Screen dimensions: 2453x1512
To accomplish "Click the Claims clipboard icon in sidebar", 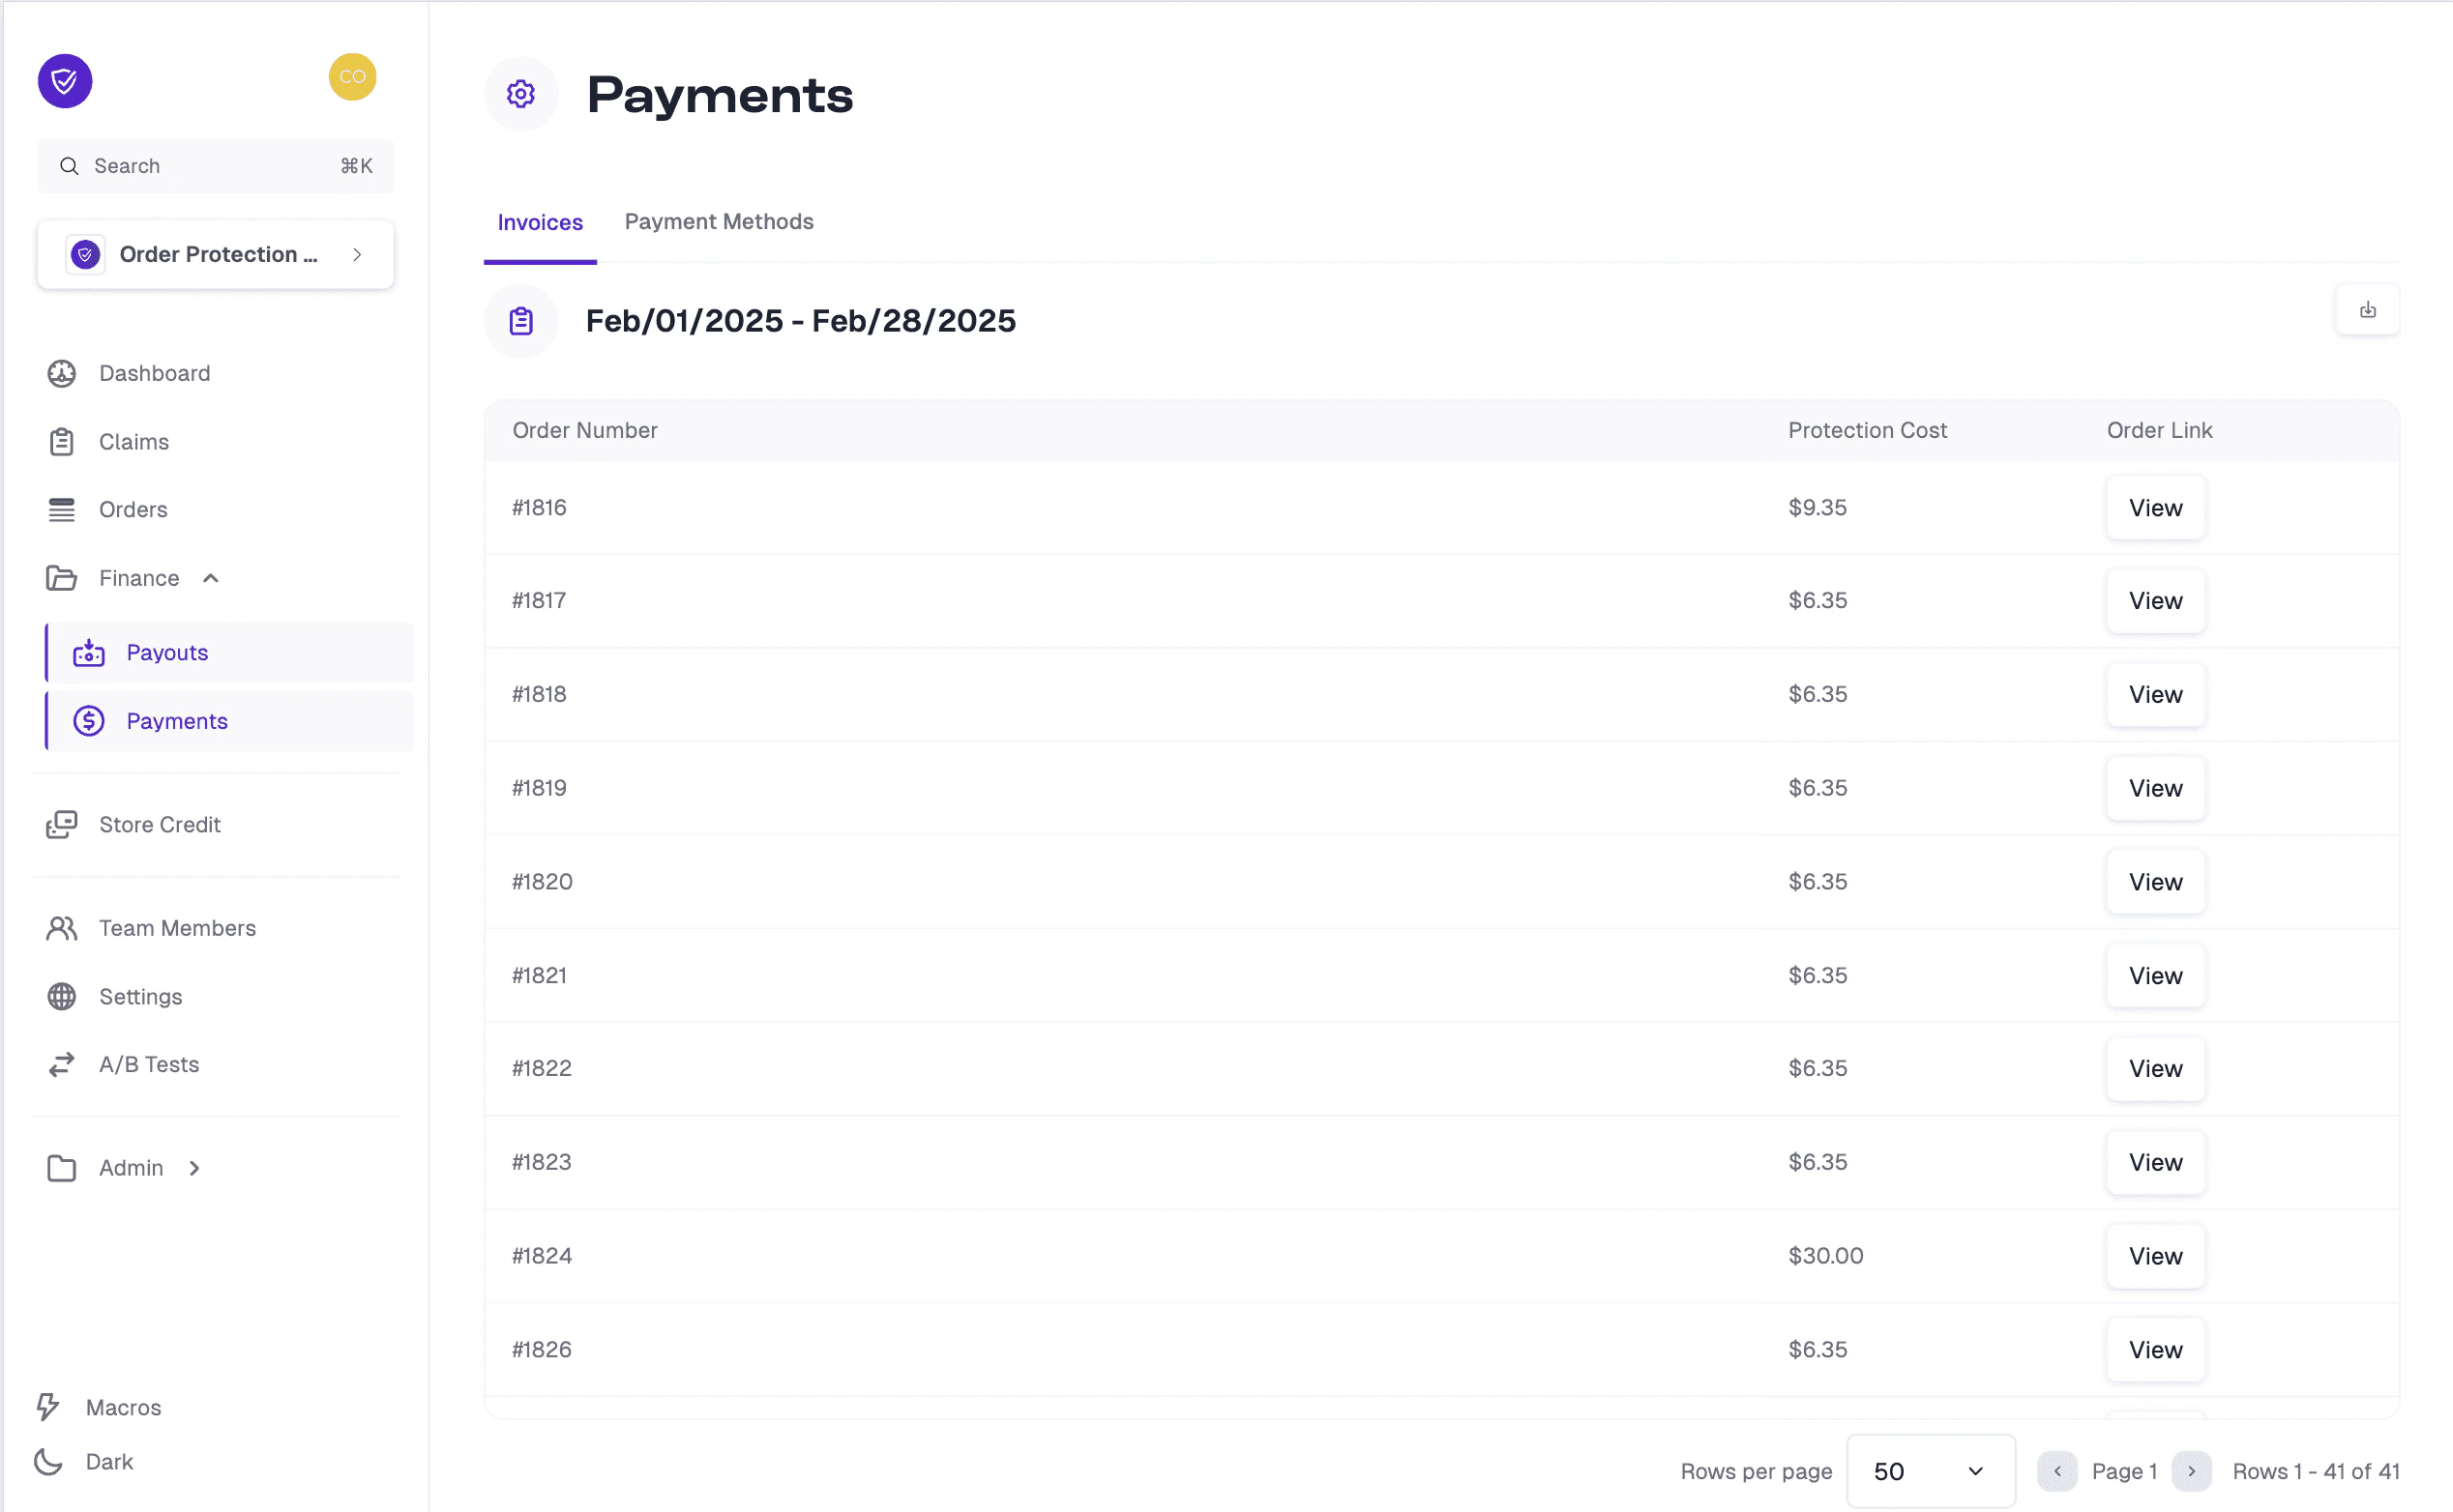I will coord(61,441).
